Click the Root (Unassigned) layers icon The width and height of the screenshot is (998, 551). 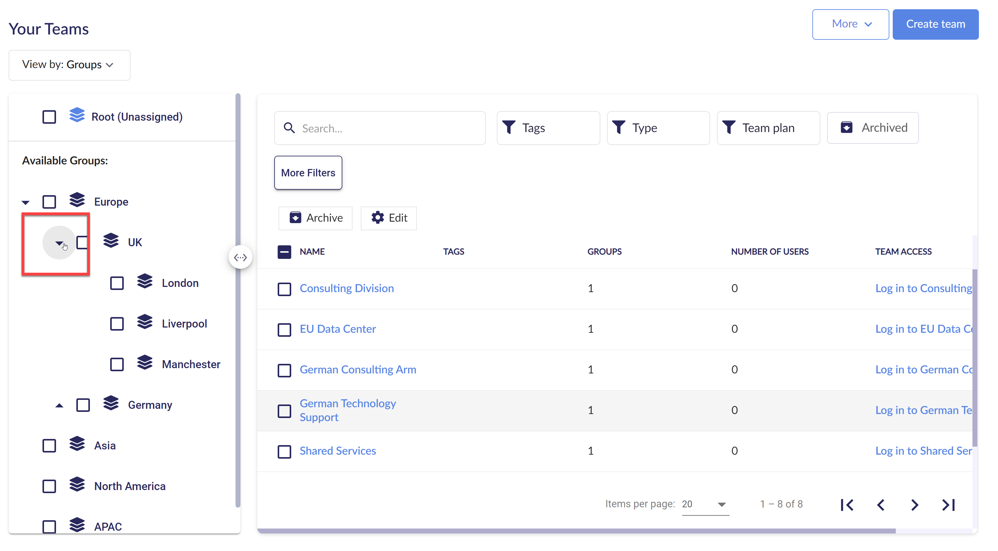[77, 115]
